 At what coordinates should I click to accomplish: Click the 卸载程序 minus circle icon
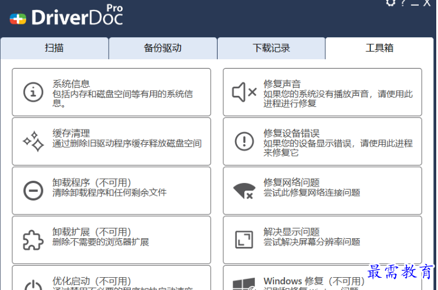33,191
